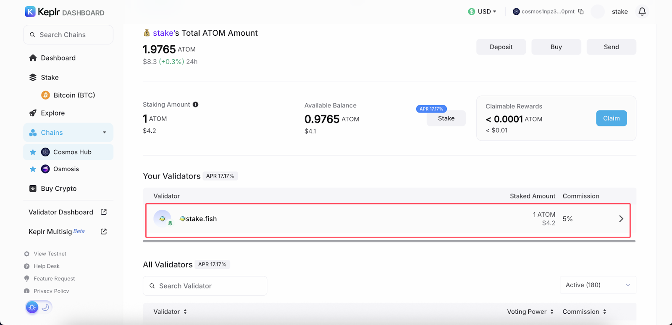The width and height of the screenshot is (672, 325).
Task: Open the Active (180) validator filter
Action: (598, 285)
